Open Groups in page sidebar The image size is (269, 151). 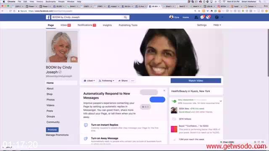[50, 117]
